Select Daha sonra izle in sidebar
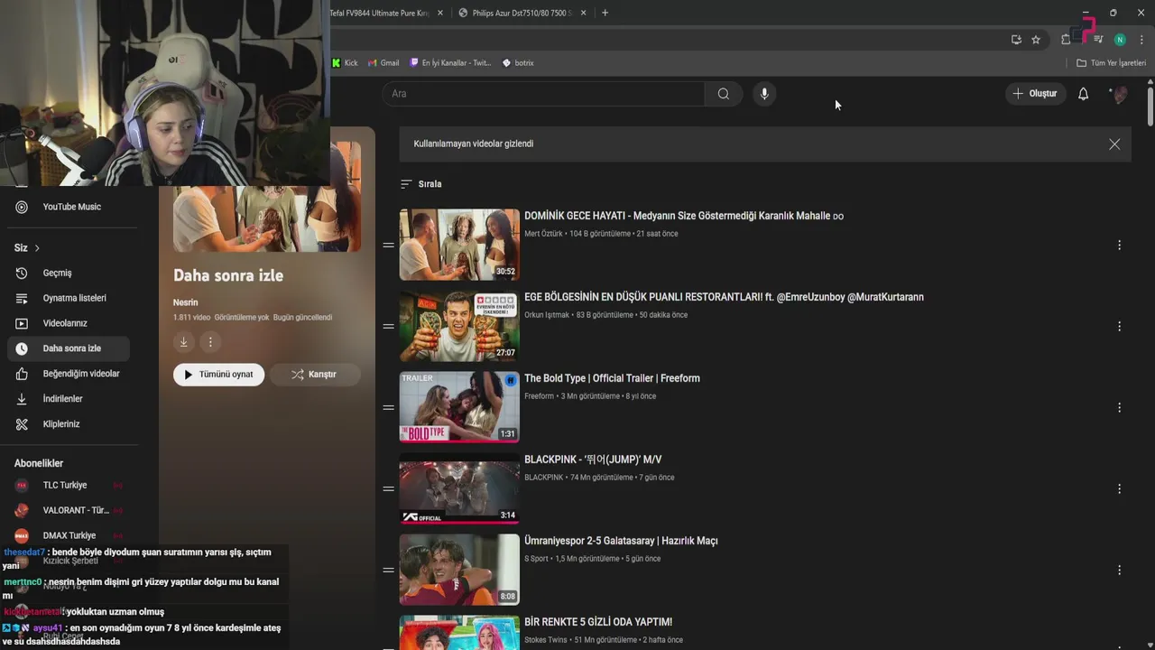 pyautogui.click(x=69, y=348)
